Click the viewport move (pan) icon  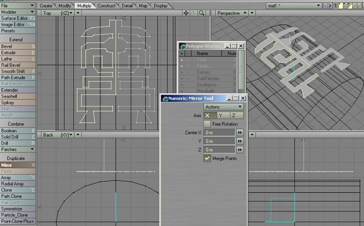point(186,13)
